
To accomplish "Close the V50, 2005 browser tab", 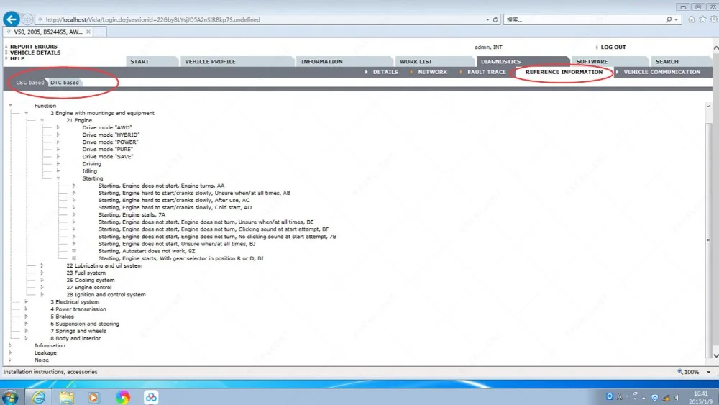I will point(88,32).
